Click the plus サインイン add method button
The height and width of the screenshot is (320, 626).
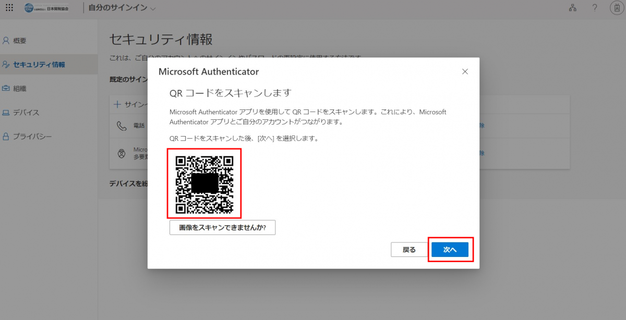pyautogui.click(x=130, y=104)
